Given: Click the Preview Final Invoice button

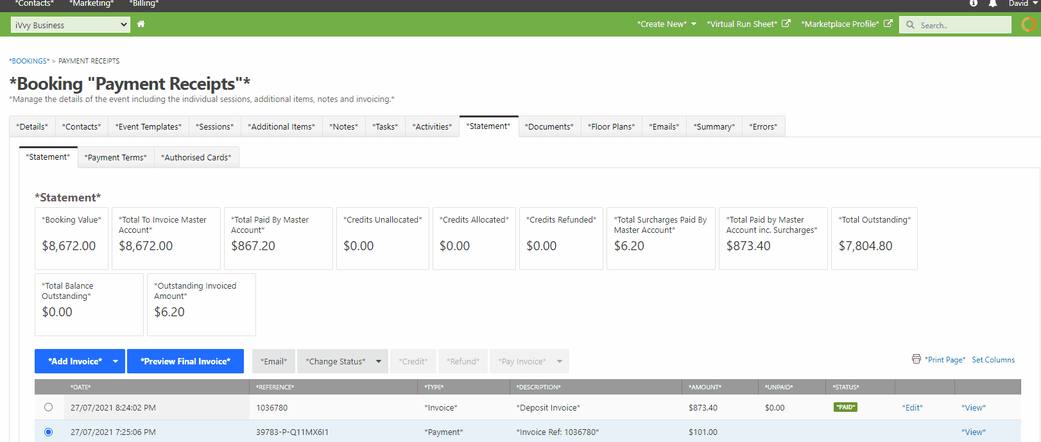Looking at the screenshot, I should pos(185,361).
